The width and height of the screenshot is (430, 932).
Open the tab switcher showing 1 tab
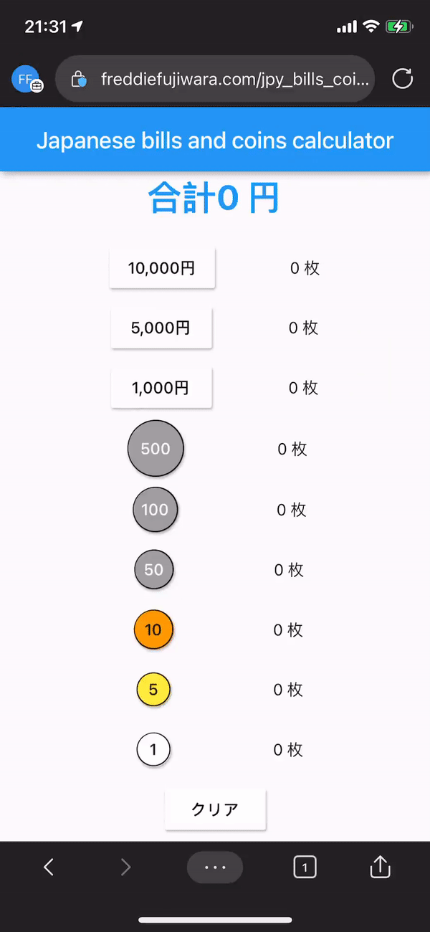pos(305,867)
